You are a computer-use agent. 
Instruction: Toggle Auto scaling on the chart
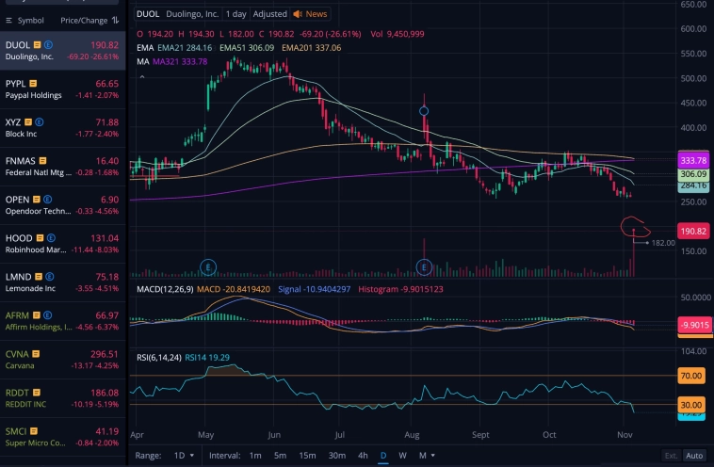pos(694,455)
